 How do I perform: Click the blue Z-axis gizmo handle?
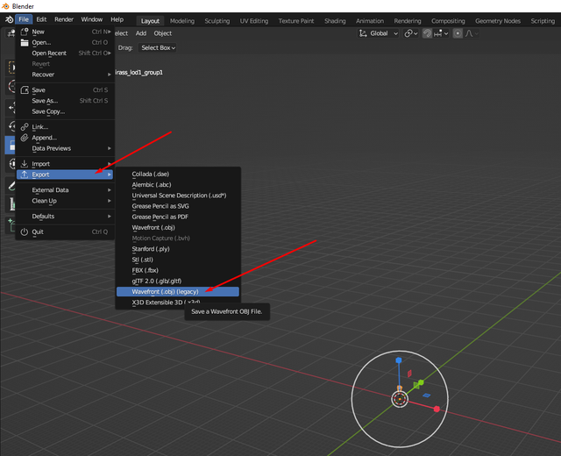(399, 360)
